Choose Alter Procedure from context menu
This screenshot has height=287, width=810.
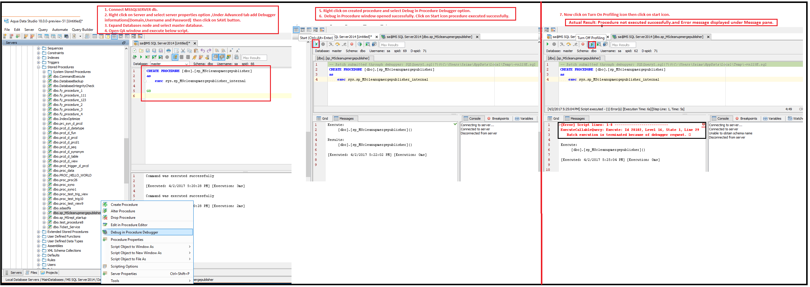tap(123, 211)
